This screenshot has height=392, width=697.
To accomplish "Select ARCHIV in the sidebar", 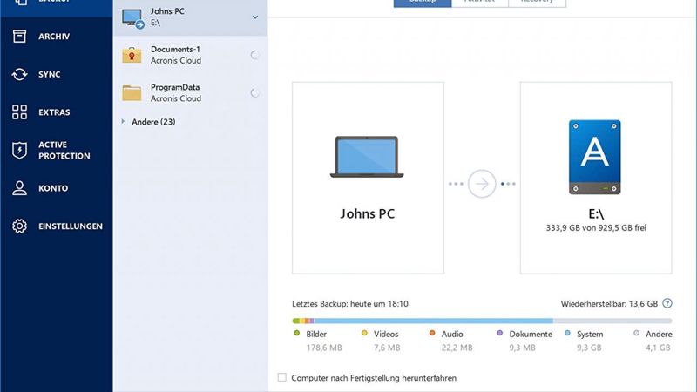I will [56, 37].
